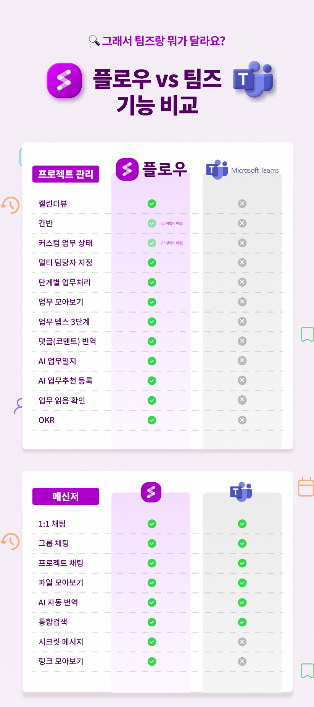The image size is (314, 707).
Task: Click the Teams X mark for OKR
Action: (242, 420)
